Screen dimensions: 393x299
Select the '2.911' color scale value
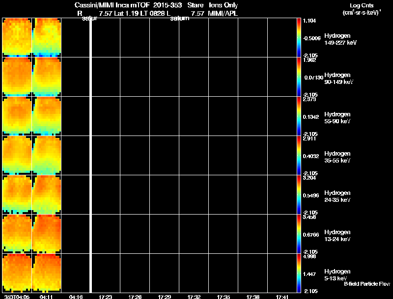click(x=309, y=139)
